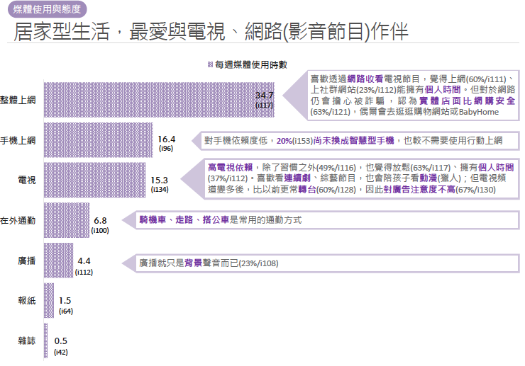The image size is (525, 366).
Task: Click the 報紙 bar in chart
Action: coord(49,300)
